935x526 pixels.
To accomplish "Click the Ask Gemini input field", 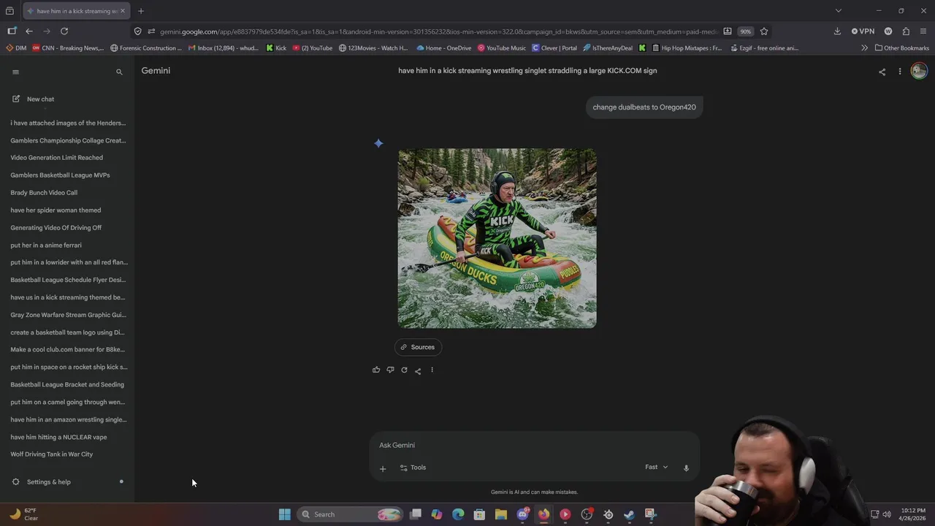I will [x=533, y=445].
